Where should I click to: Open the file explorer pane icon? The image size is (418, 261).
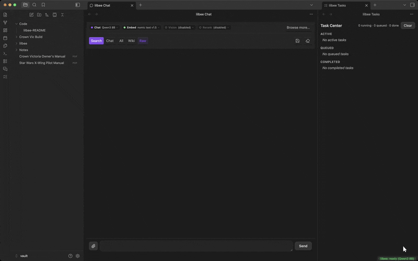tap(25, 5)
